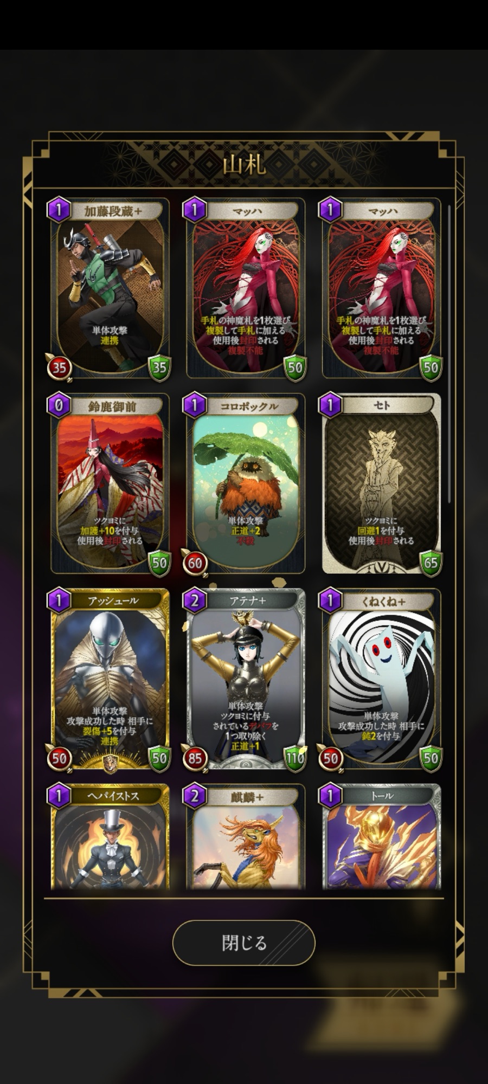Click the purple cost 2 gem on アテナ+
The width and height of the screenshot is (488, 1084).
[x=194, y=601]
